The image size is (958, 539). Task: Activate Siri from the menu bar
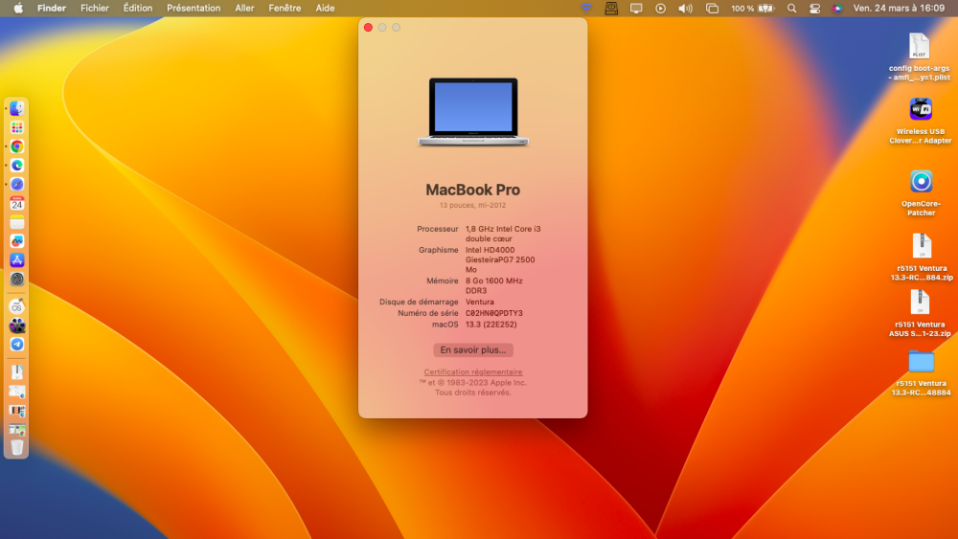[837, 8]
